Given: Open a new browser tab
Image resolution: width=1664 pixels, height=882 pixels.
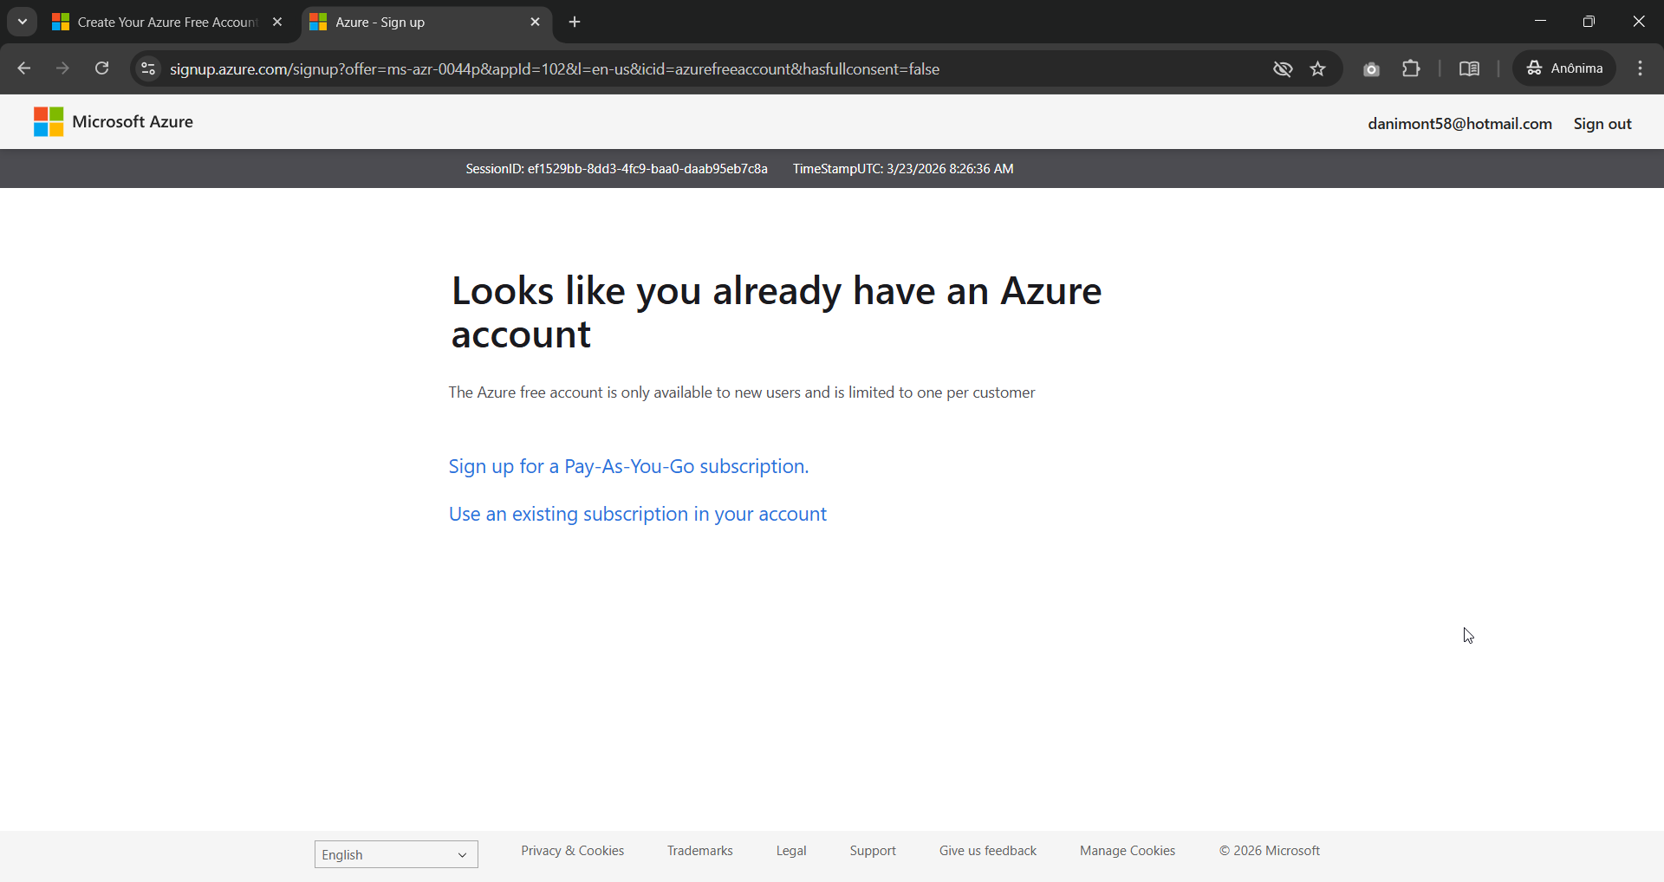Looking at the screenshot, I should point(575,22).
